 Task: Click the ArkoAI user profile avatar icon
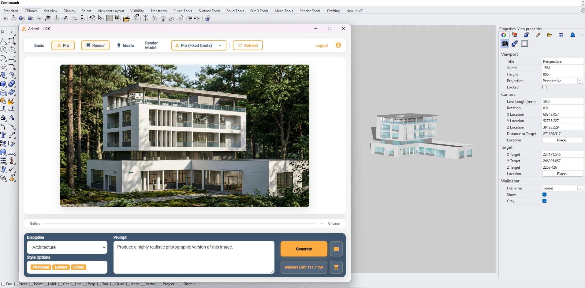pos(338,45)
